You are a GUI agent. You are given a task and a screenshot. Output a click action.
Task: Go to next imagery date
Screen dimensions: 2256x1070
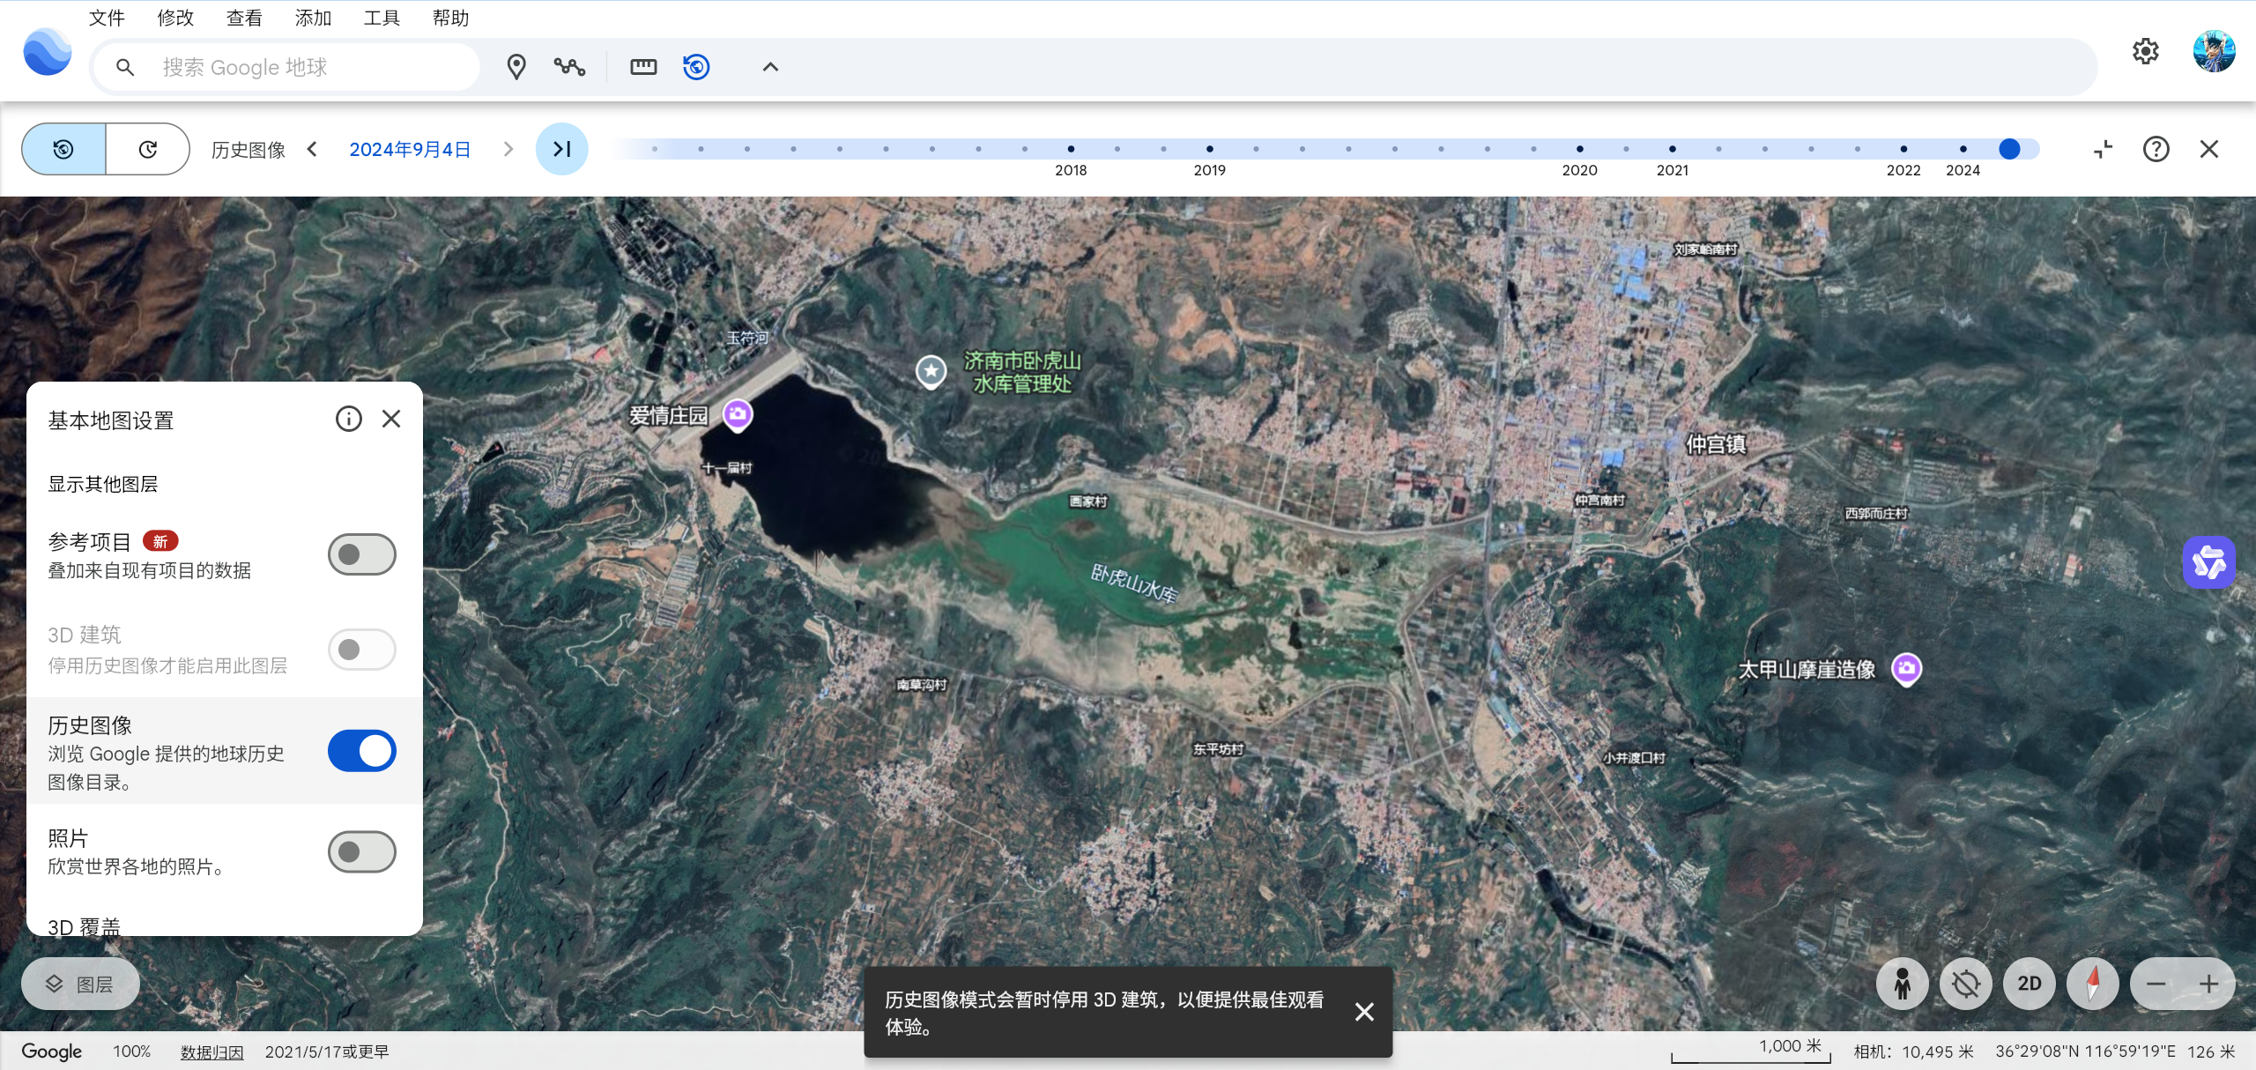(x=508, y=149)
